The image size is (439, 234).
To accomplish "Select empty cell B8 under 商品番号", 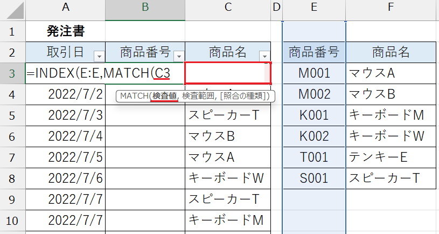I will click(x=145, y=178).
